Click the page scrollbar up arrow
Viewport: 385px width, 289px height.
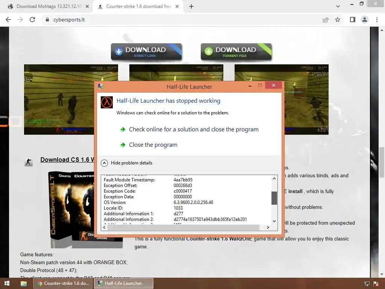coord(382,30)
